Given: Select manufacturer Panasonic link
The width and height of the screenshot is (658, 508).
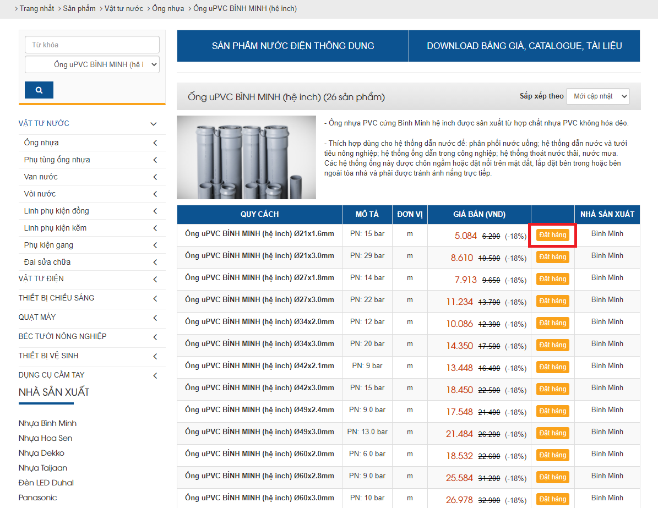Looking at the screenshot, I should click(x=38, y=498).
